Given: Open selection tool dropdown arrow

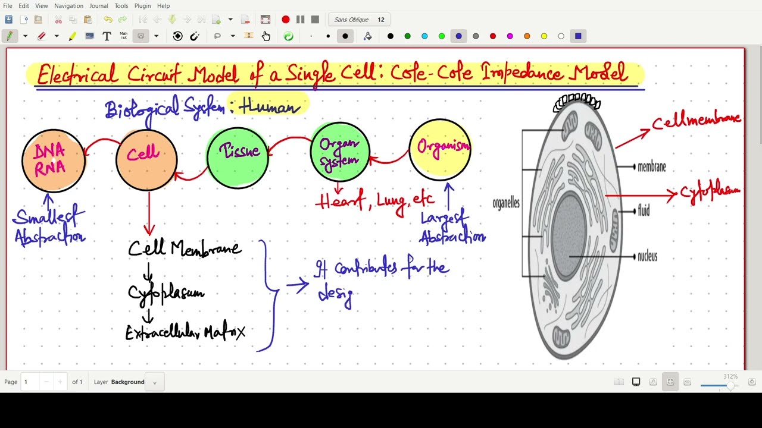Looking at the screenshot, I should (233, 36).
